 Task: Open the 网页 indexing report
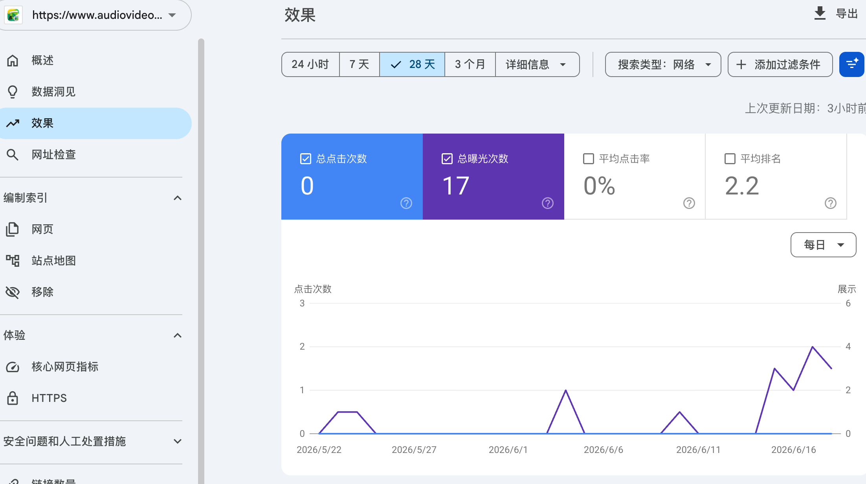pos(96,229)
